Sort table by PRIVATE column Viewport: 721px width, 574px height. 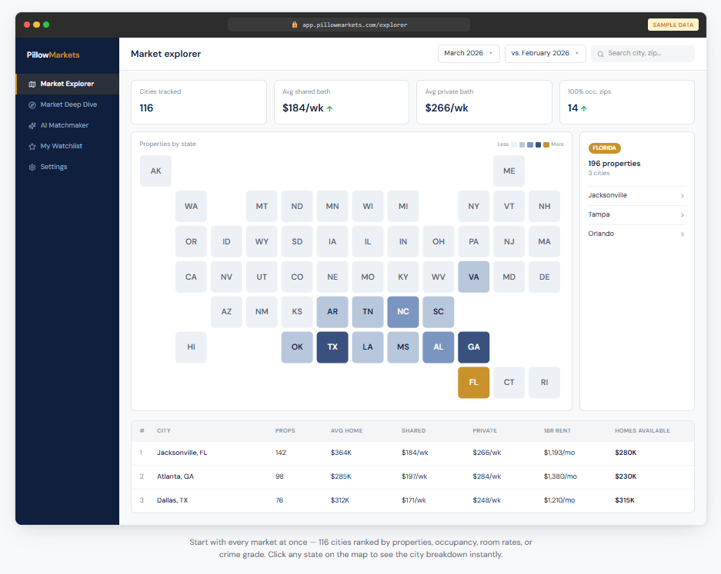click(x=485, y=431)
